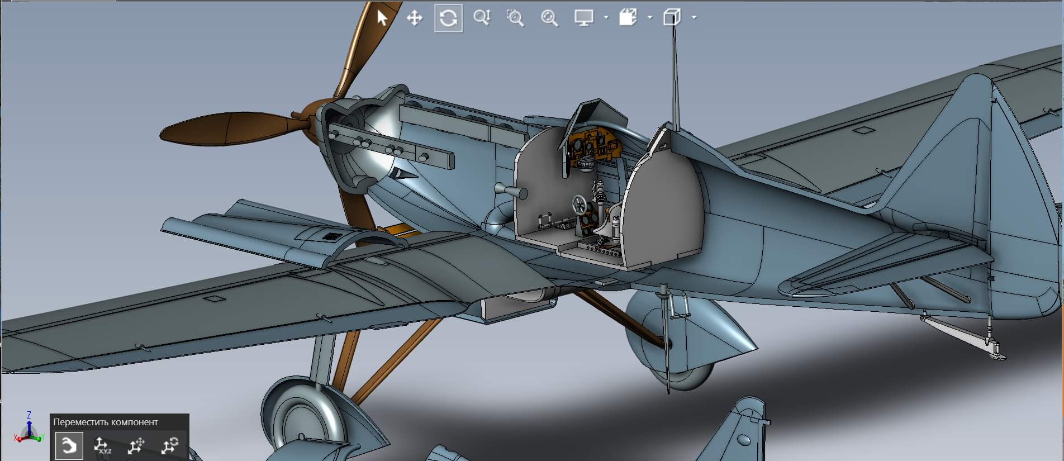Click the Zoom to fit magnifier
The height and width of the screenshot is (461, 1064).
[549, 18]
